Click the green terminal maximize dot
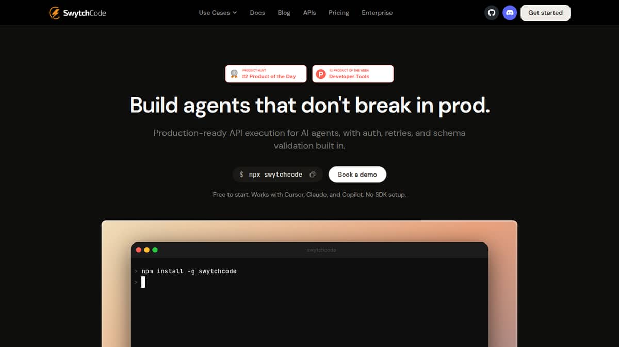 [x=155, y=250]
